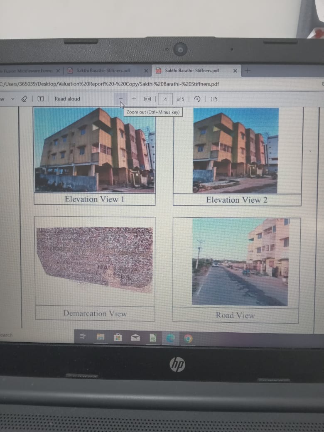Open Google Chrome from the taskbar
Image resolution: width=324 pixels, height=432 pixels.
(x=188, y=339)
